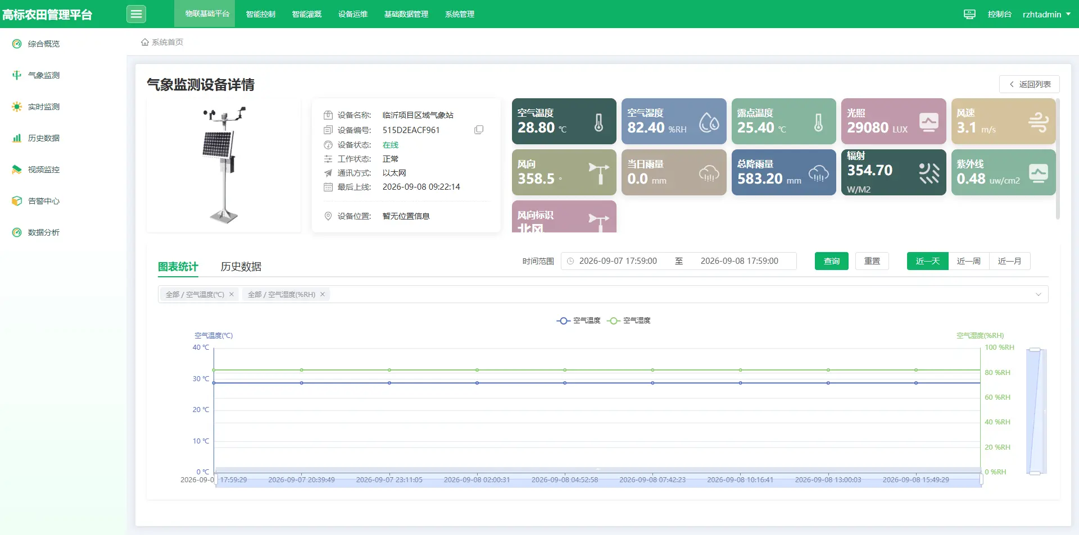The height and width of the screenshot is (535, 1079).
Task: Click the wind icon on 风速 card
Action: point(1039,122)
